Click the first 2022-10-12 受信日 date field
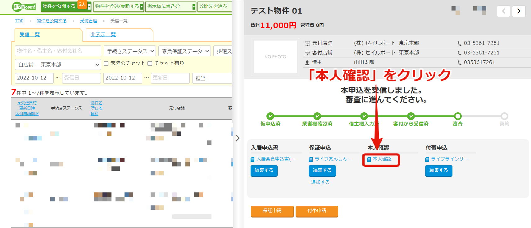The image size is (531, 228). click(34, 78)
